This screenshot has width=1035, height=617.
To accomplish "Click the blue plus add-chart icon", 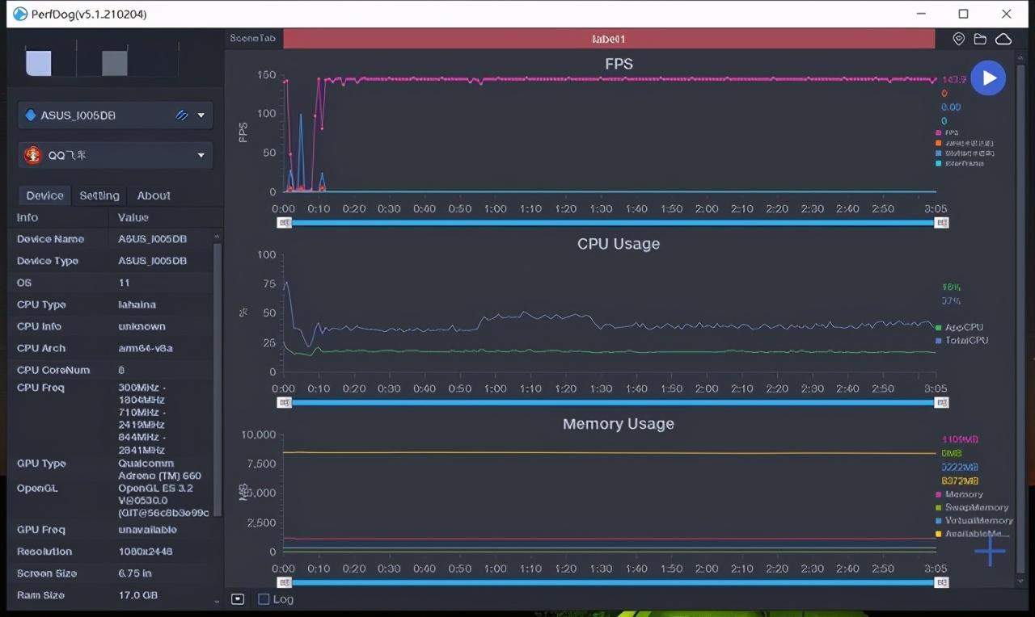I will (x=990, y=551).
